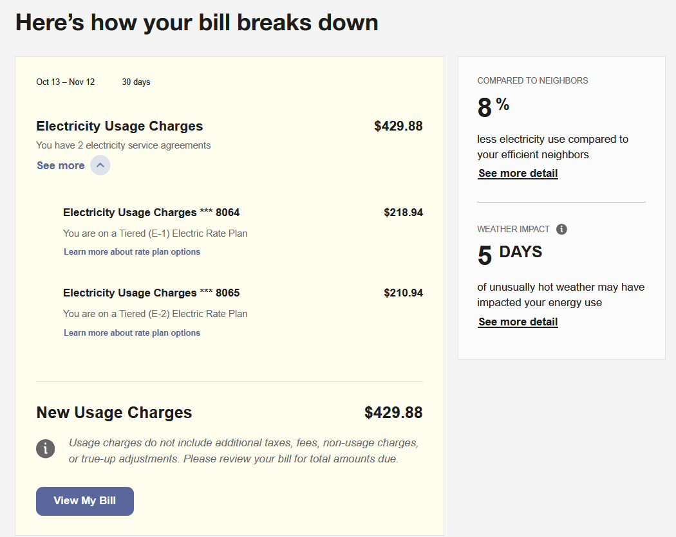Click the 5 DAYS weather impact figure
676x537 pixels.
tap(509, 251)
